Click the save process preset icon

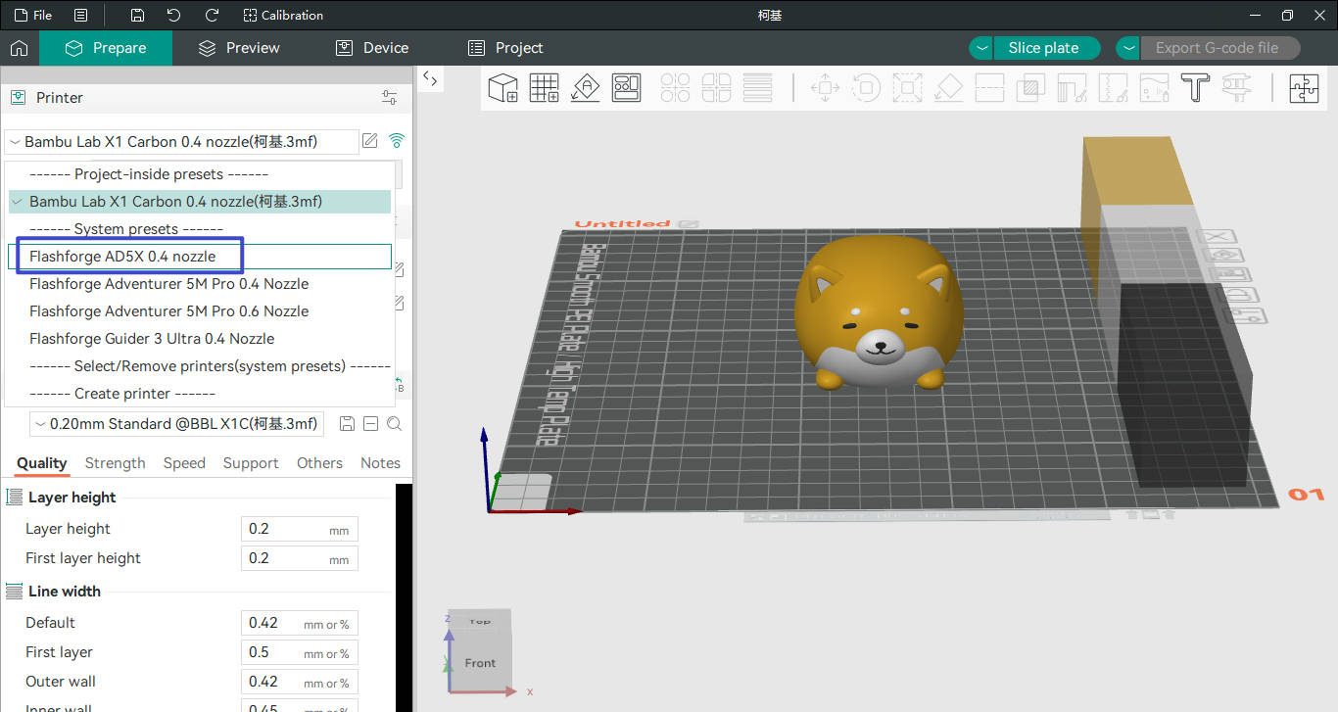347,424
